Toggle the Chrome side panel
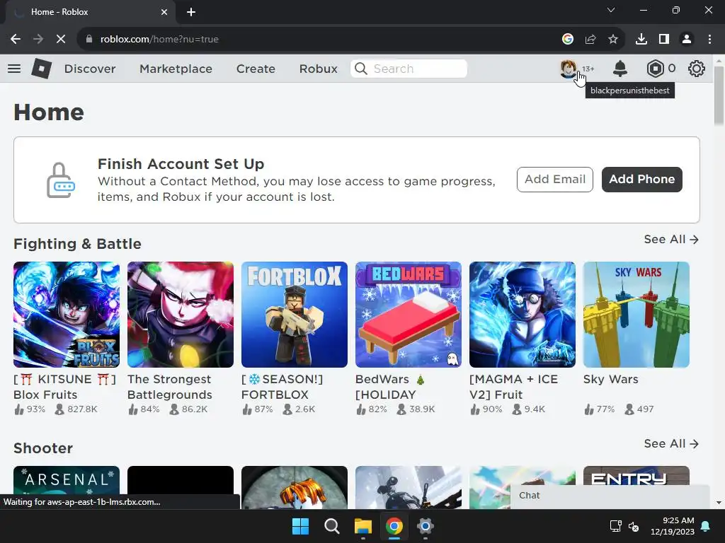 click(664, 40)
